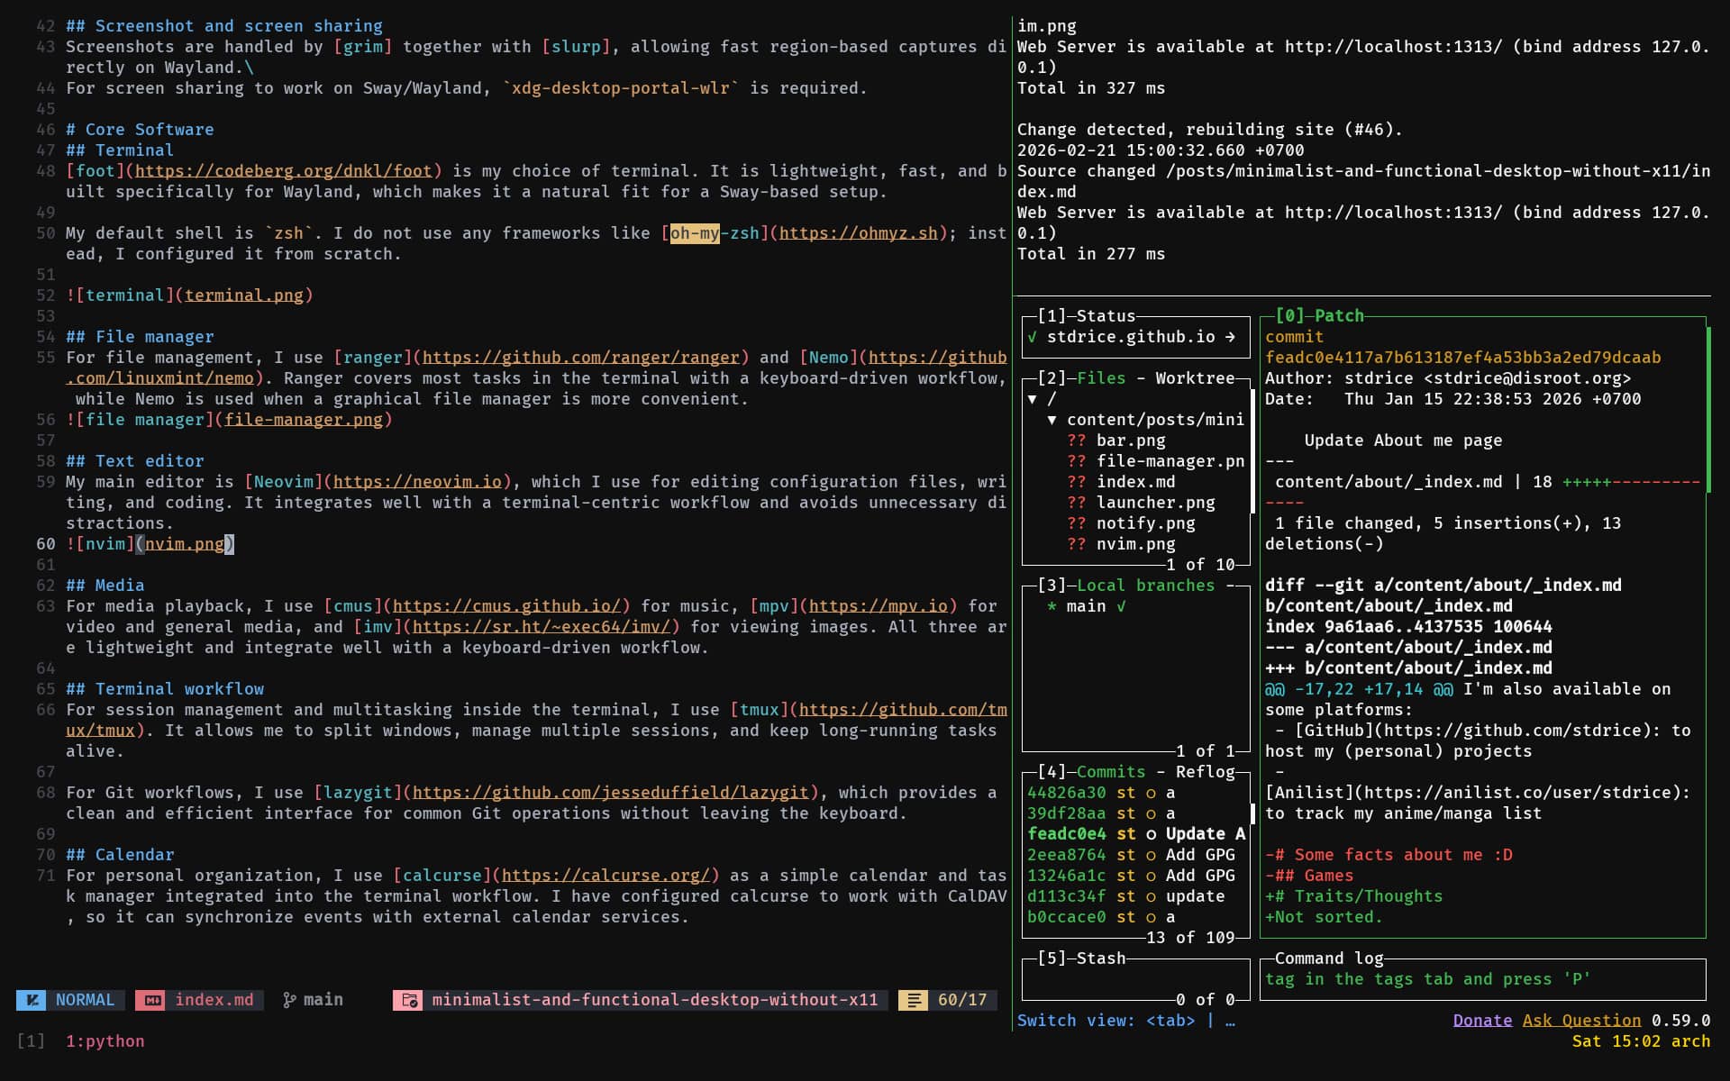
Task: Click the status checkmark before stdrice.github.io
Action: pyautogui.click(x=1032, y=337)
